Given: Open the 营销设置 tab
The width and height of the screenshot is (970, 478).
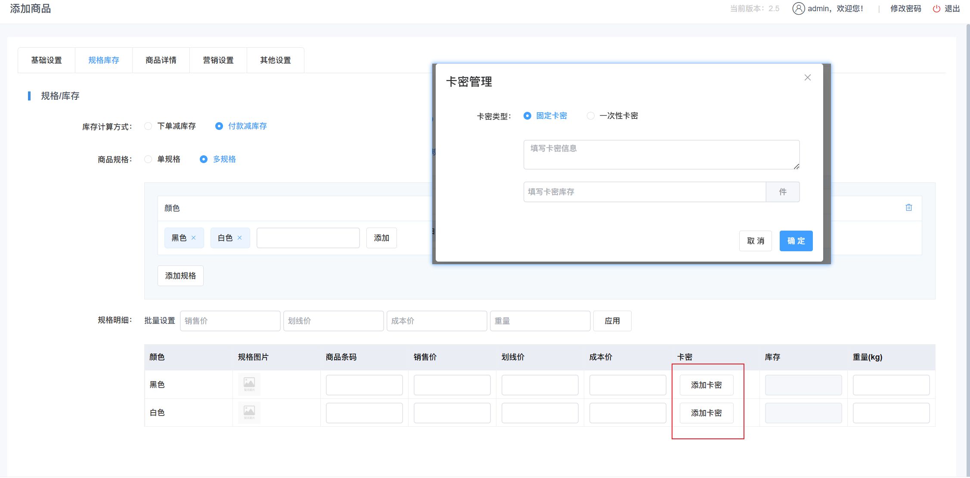Looking at the screenshot, I should (x=218, y=60).
